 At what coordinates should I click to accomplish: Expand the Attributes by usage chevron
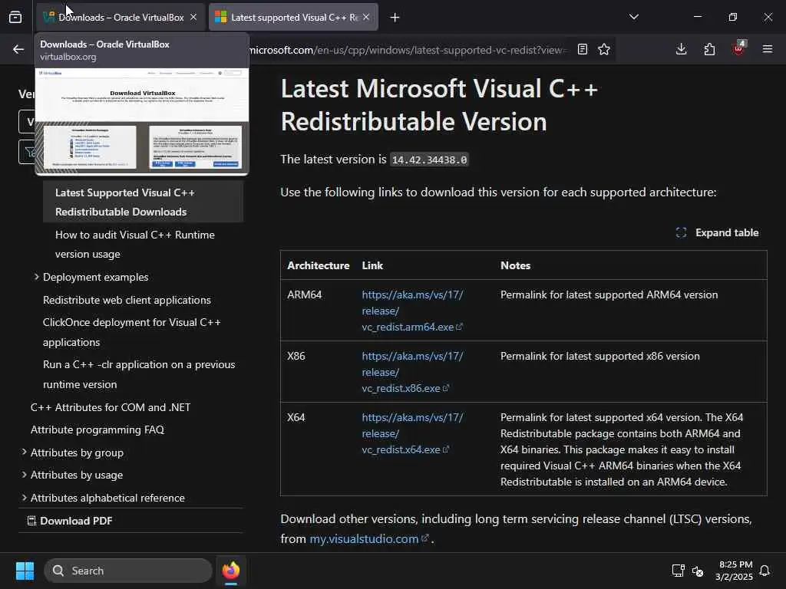click(x=24, y=474)
